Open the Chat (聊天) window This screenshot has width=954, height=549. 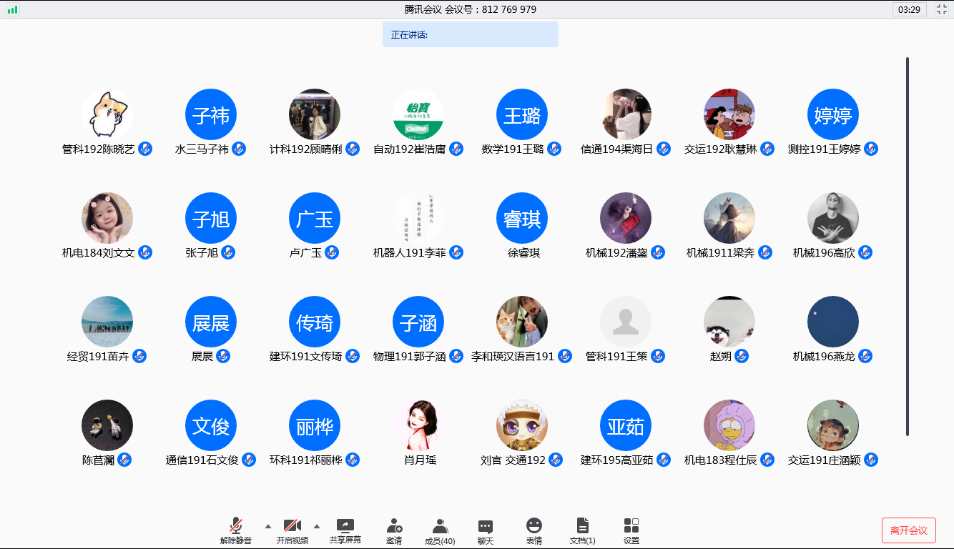[486, 527]
